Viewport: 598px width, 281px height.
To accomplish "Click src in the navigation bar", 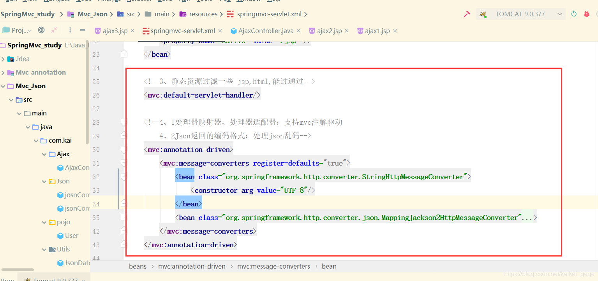I will 131,14.
